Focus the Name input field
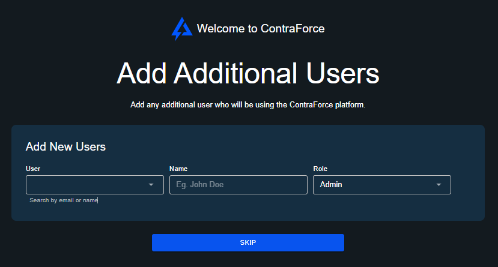 point(238,185)
